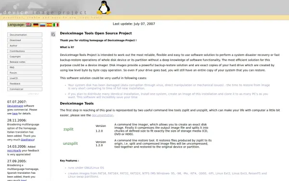
Task: Click the device image project banner title
Action: [45, 13]
